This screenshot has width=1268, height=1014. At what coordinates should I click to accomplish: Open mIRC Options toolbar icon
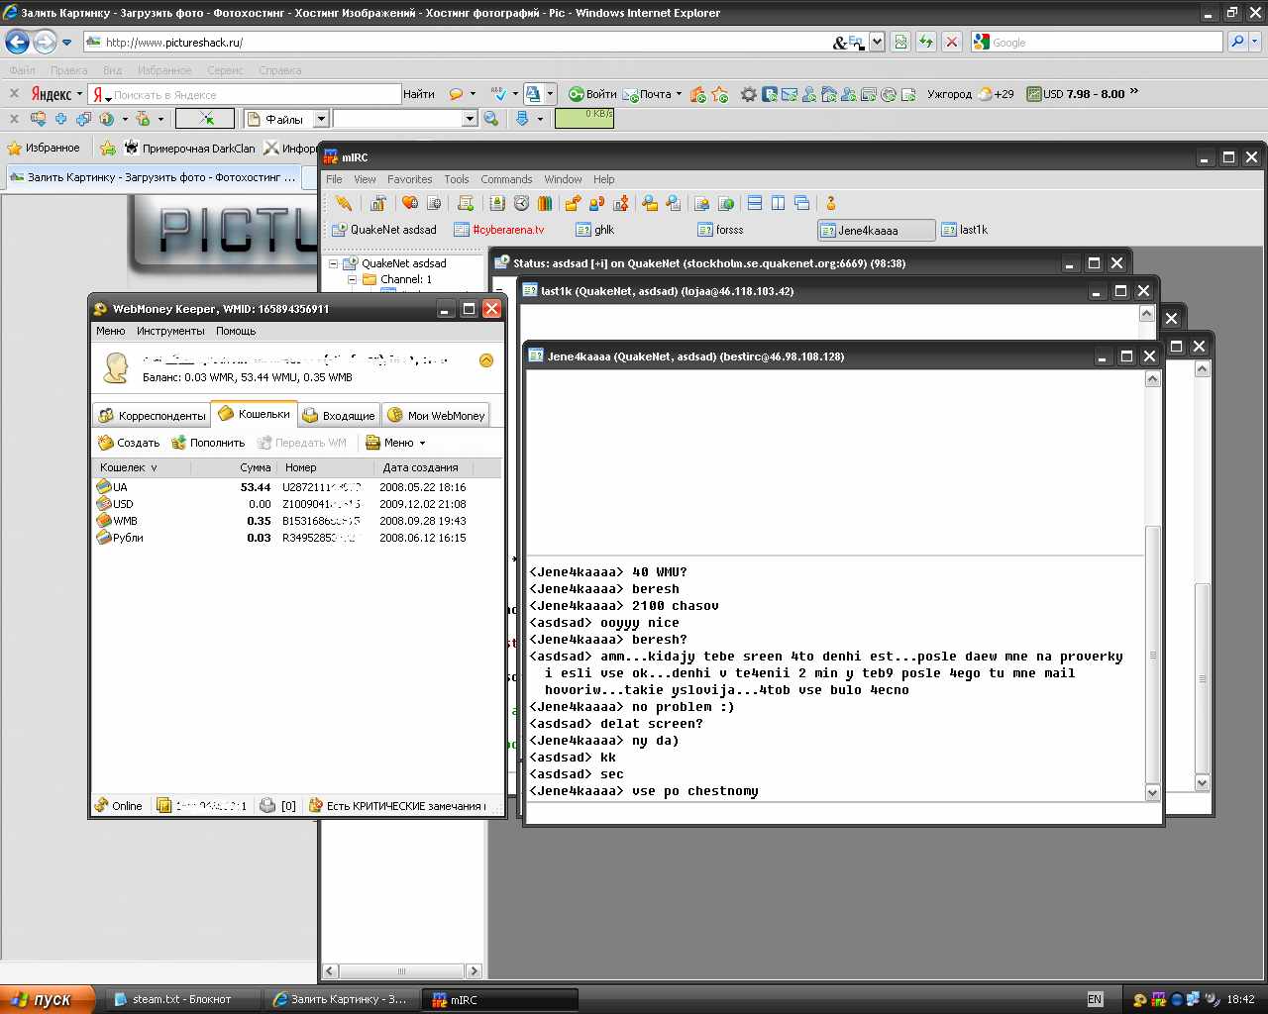(377, 203)
